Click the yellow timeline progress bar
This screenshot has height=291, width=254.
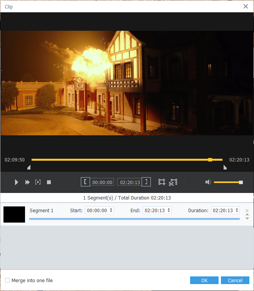coord(127,160)
